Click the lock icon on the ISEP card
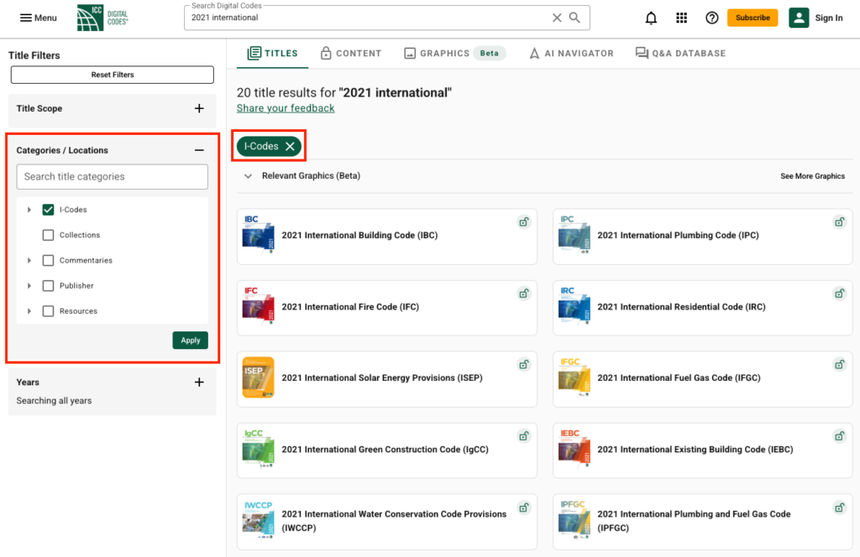 (x=524, y=365)
